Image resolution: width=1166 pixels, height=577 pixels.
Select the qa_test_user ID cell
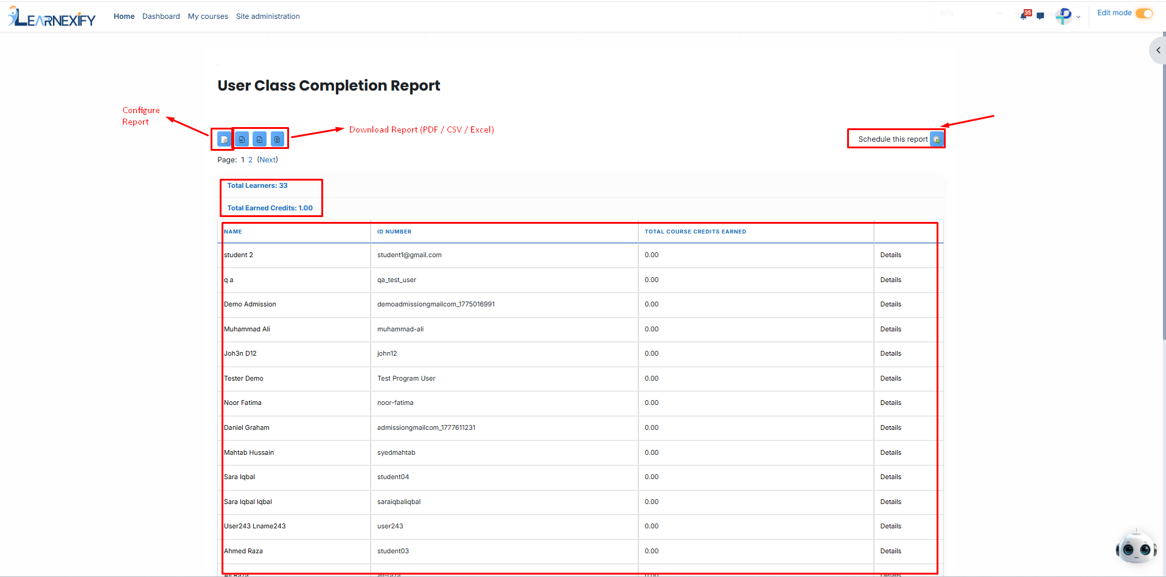click(397, 280)
